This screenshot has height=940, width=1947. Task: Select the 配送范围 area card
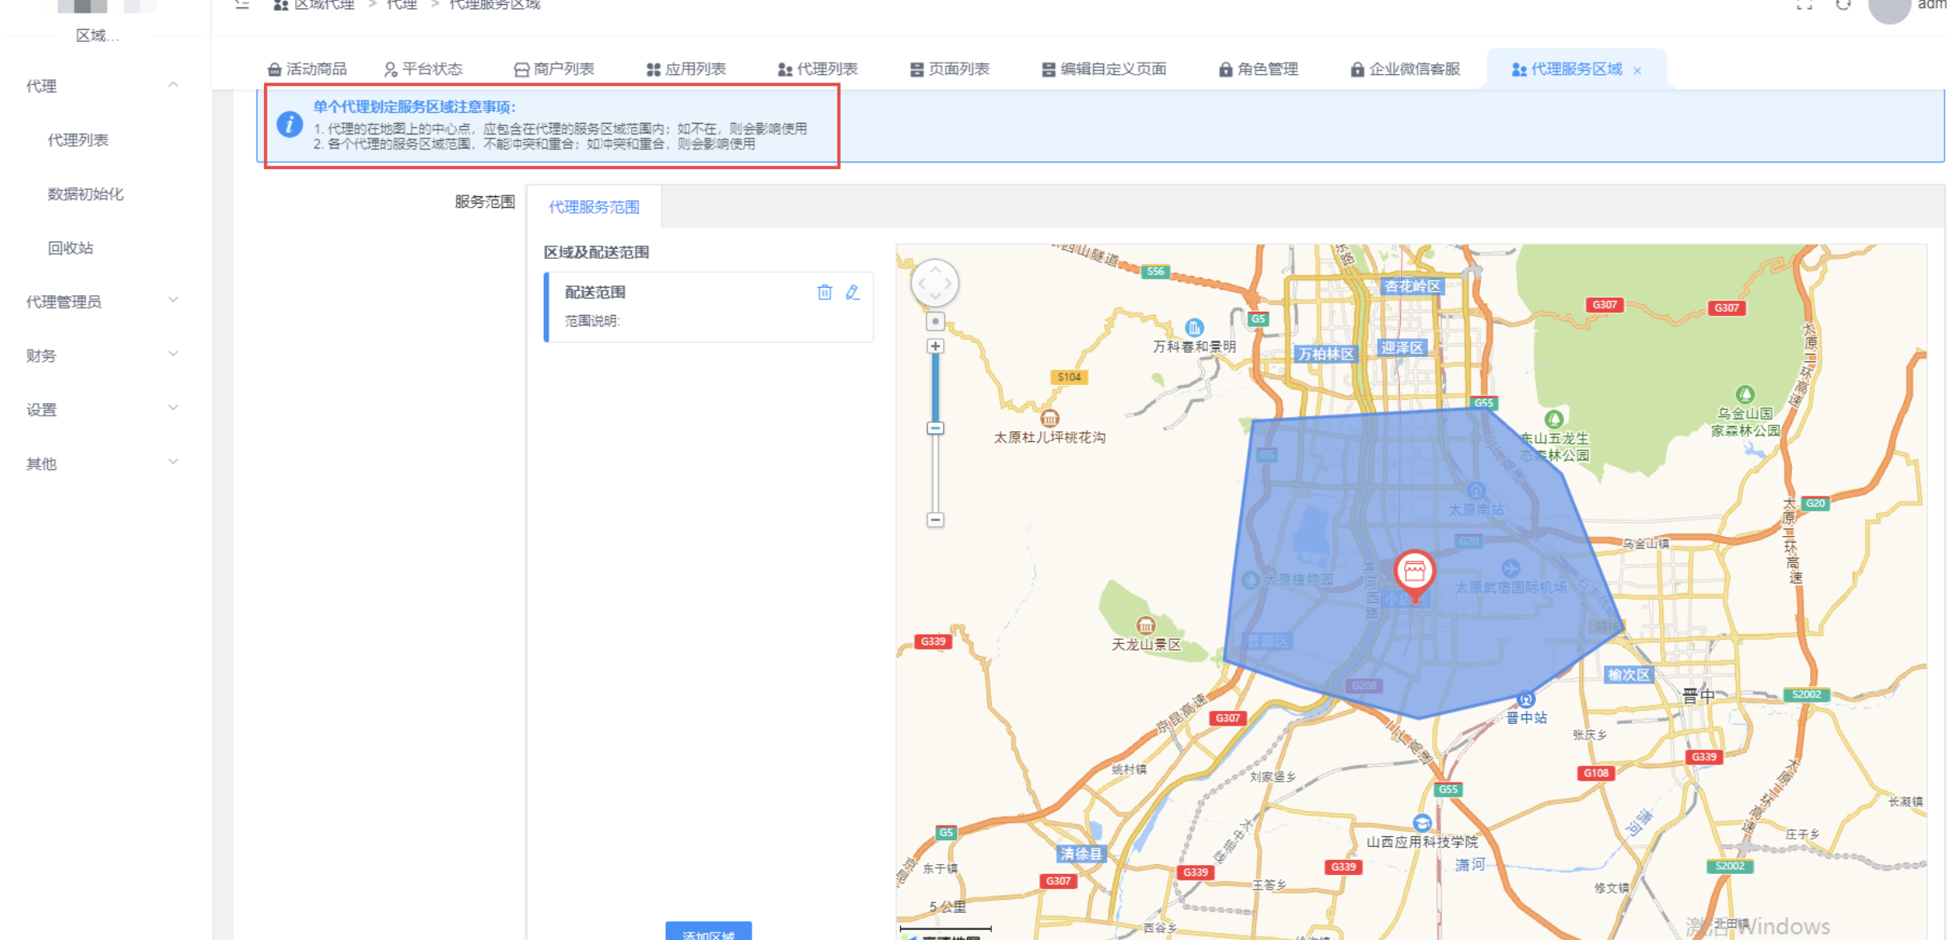click(709, 307)
